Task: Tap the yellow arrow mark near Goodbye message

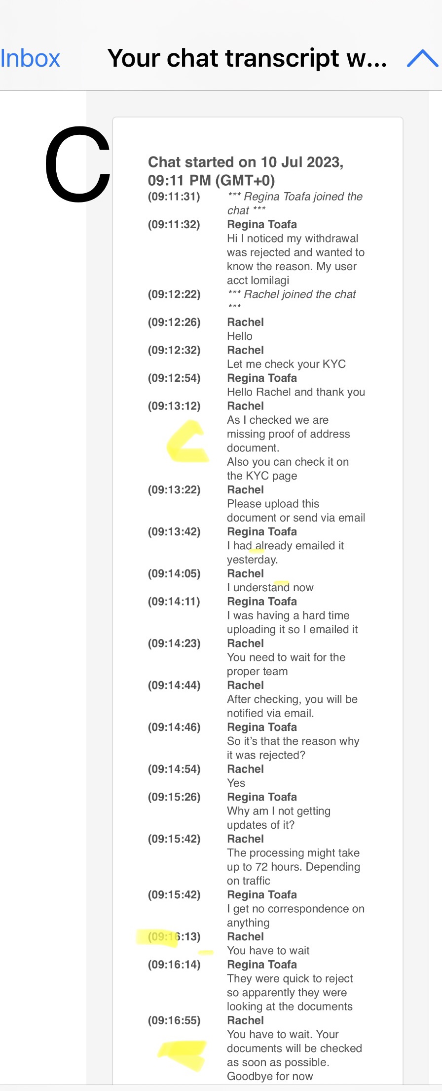Action: [x=183, y=1054]
